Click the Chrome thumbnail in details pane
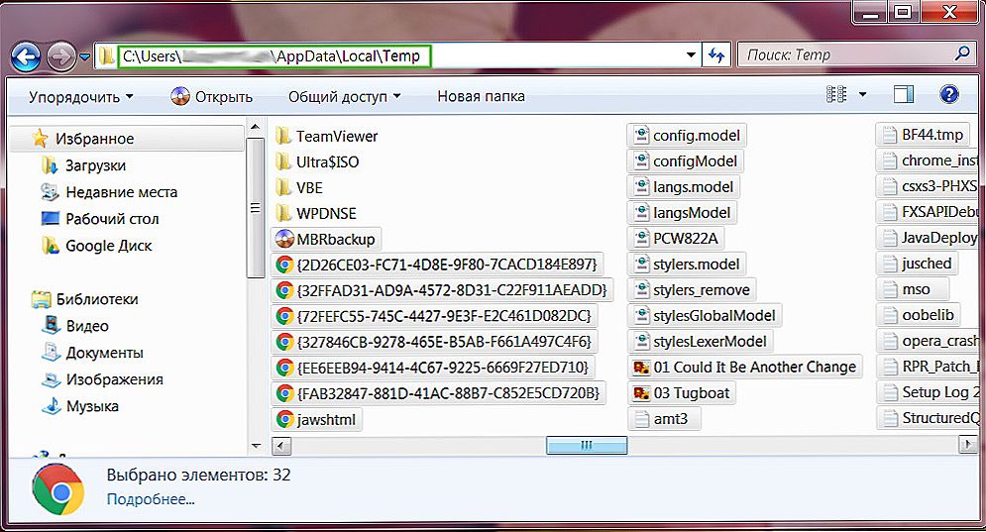This screenshot has height=532, width=986. 58,490
